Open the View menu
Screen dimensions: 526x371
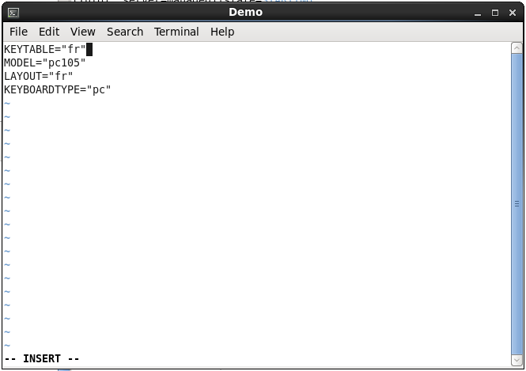pos(82,32)
